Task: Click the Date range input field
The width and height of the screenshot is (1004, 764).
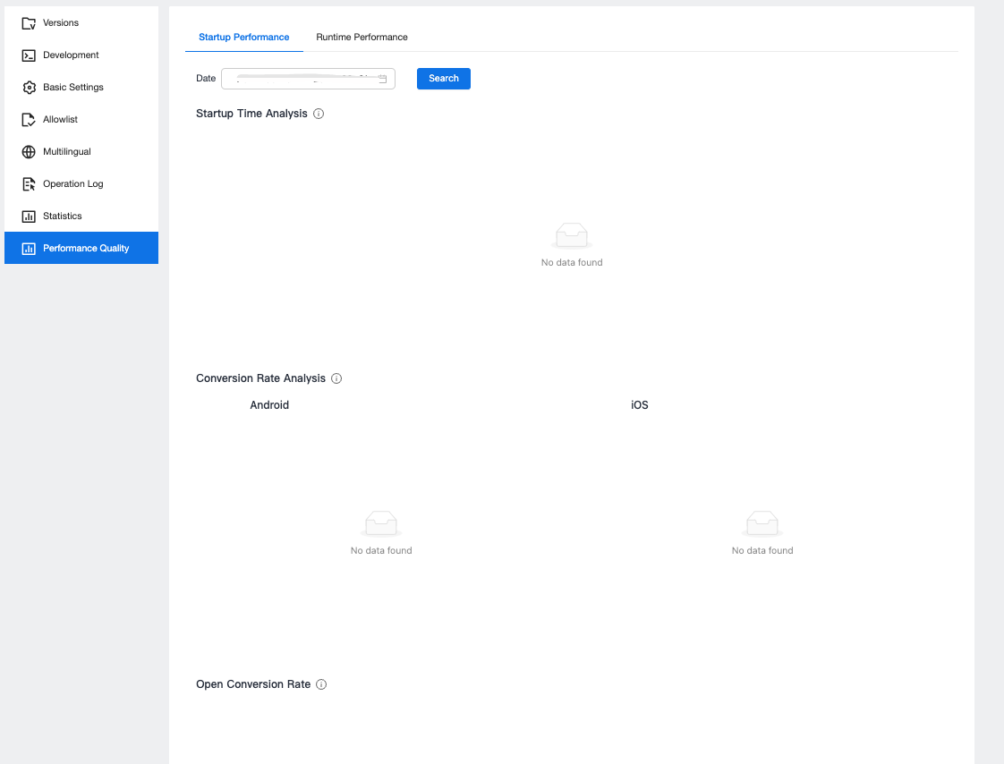Action: coord(300,79)
